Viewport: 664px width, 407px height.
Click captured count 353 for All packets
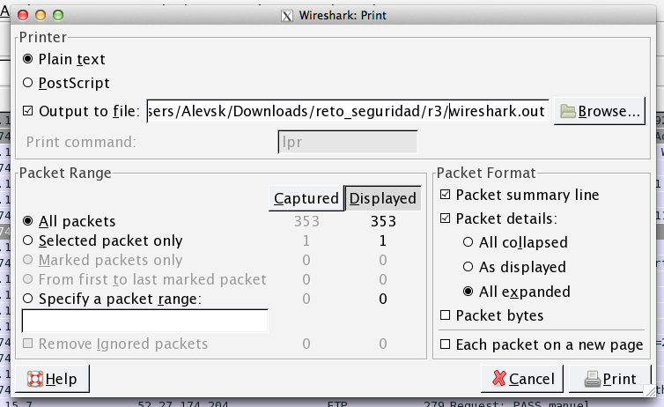pyautogui.click(x=306, y=221)
